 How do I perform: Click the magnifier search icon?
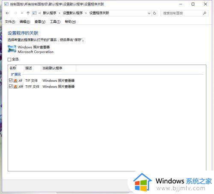[205, 13]
